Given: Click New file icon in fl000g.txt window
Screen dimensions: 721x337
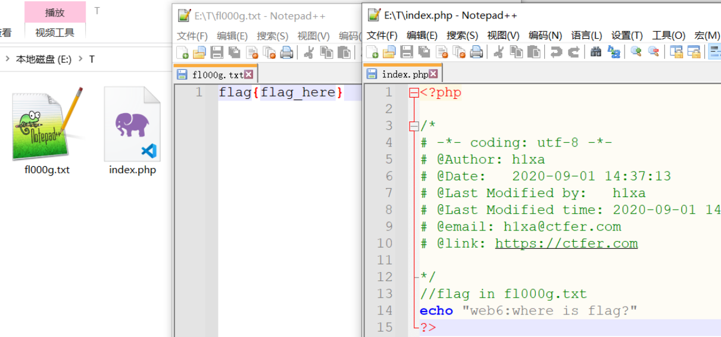Looking at the screenshot, I should point(183,52).
